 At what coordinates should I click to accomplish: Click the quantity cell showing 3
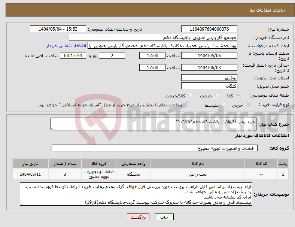[65, 174]
